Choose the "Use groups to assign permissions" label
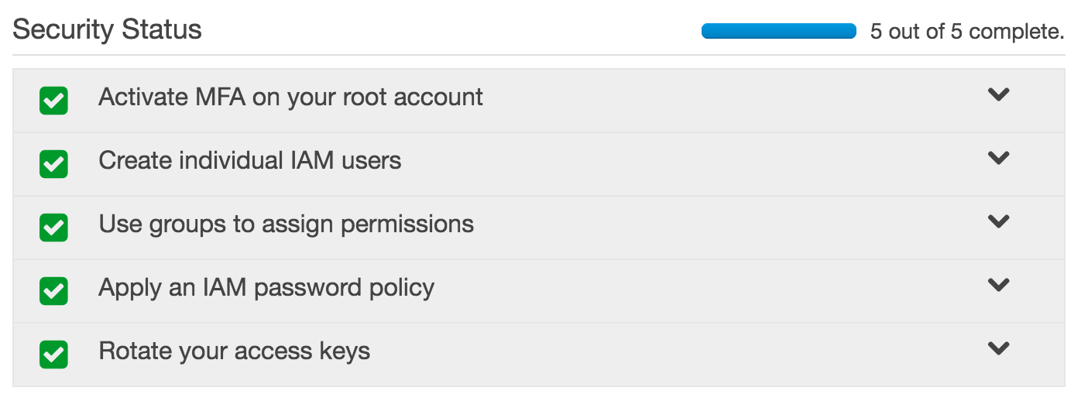The width and height of the screenshot is (1081, 401). 286,224
